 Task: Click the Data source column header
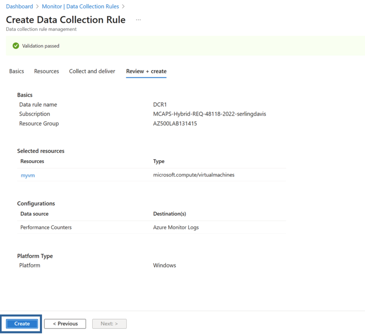point(34,214)
